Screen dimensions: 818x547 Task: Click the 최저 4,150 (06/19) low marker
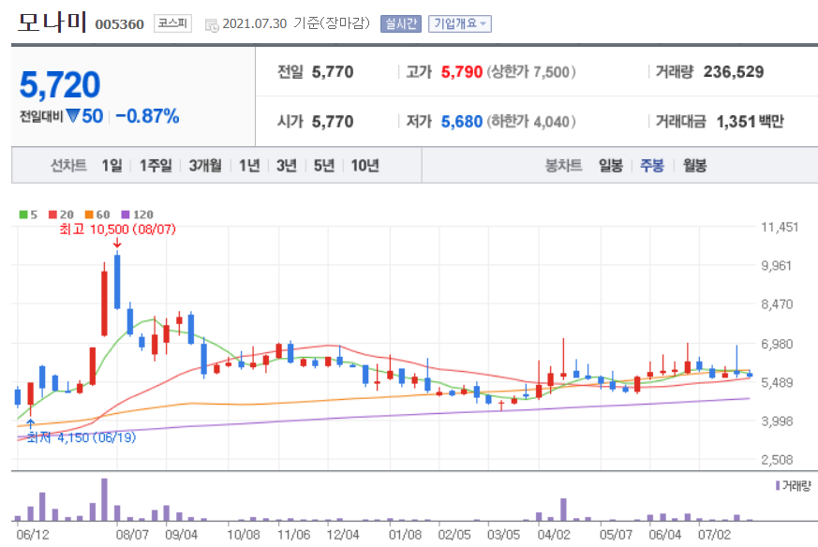(x=82, y=437)
